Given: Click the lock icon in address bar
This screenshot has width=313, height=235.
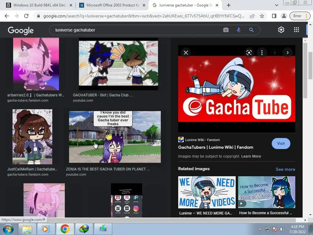Looking at the screenshot, I should (x=39, y=16).
